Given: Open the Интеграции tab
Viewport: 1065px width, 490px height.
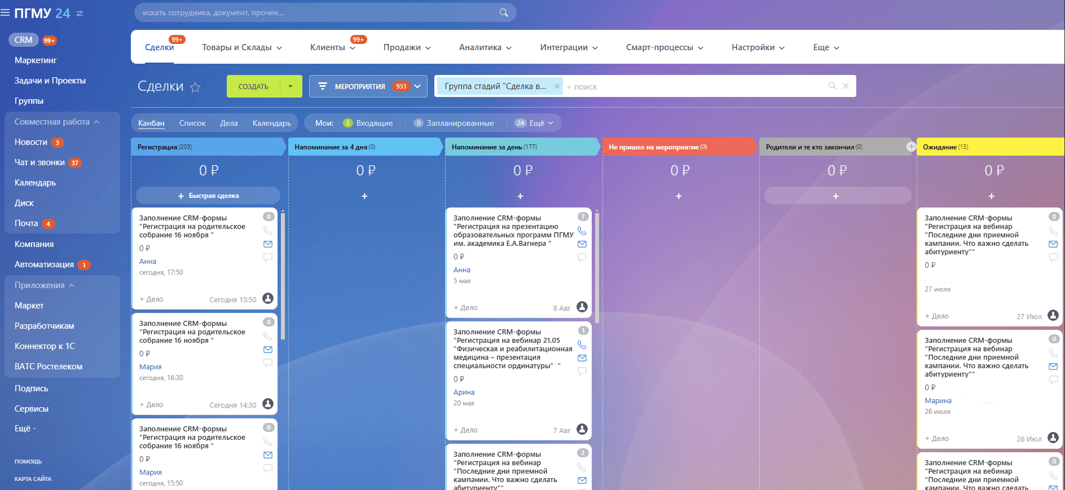Looking at the screenshot, I should coord(569,47).
